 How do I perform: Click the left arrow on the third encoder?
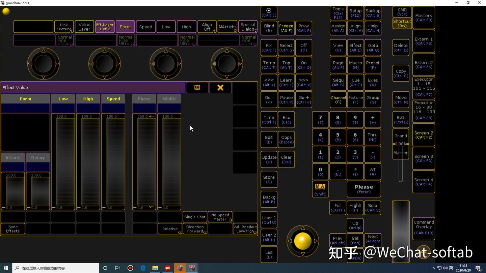point(153,63)
